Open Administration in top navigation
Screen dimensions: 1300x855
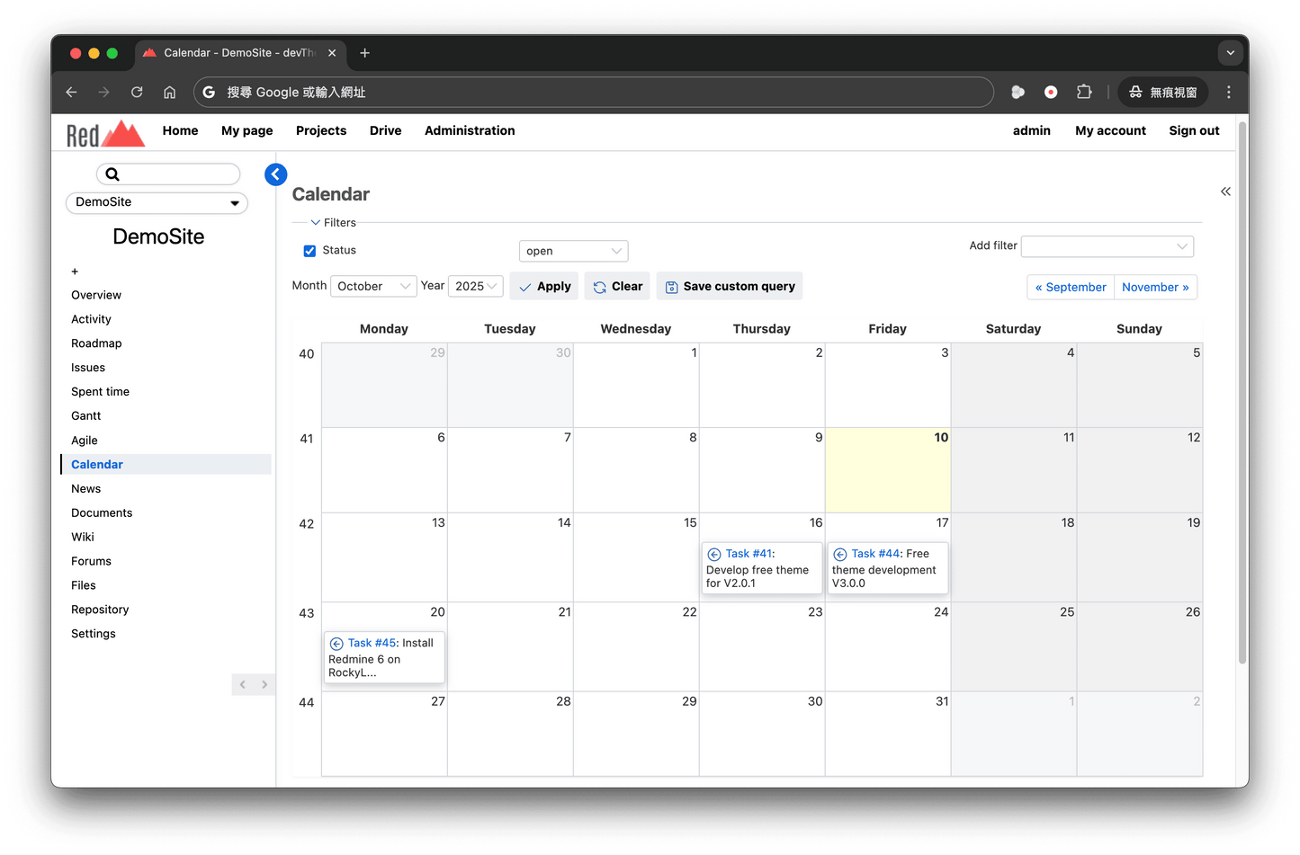pos(470,130)
